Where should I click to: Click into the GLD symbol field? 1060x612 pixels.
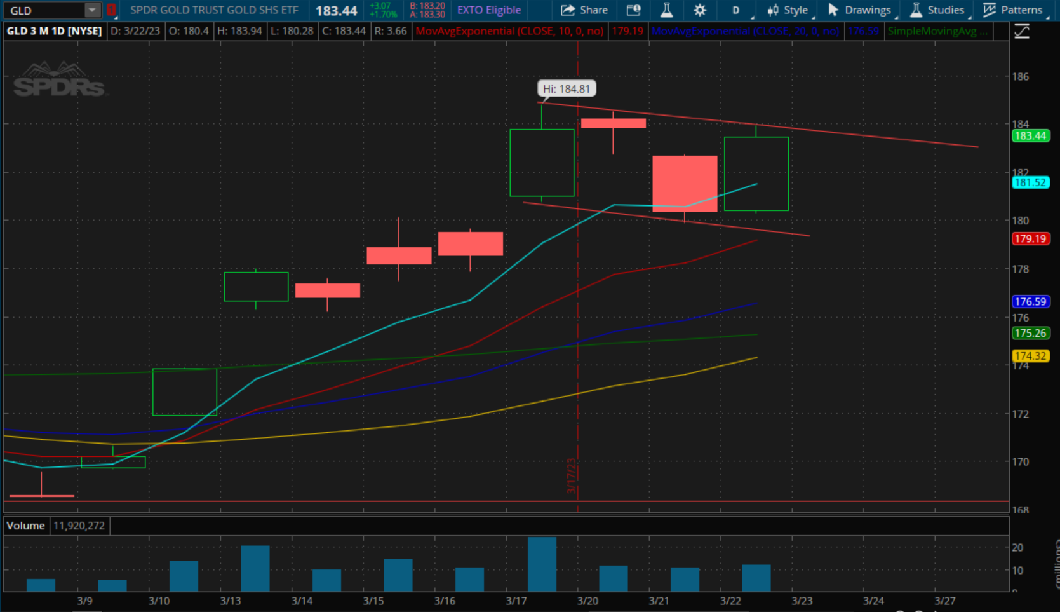(44, 10)
